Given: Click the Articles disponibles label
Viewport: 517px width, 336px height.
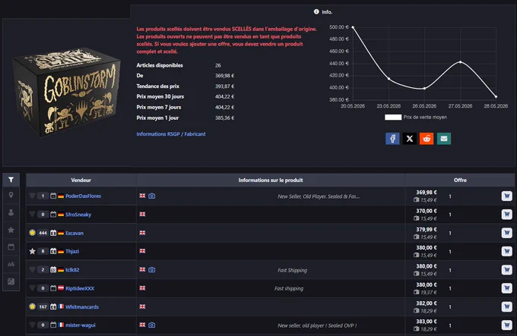Looking at the screenshot, I should [x=160, y=65].
